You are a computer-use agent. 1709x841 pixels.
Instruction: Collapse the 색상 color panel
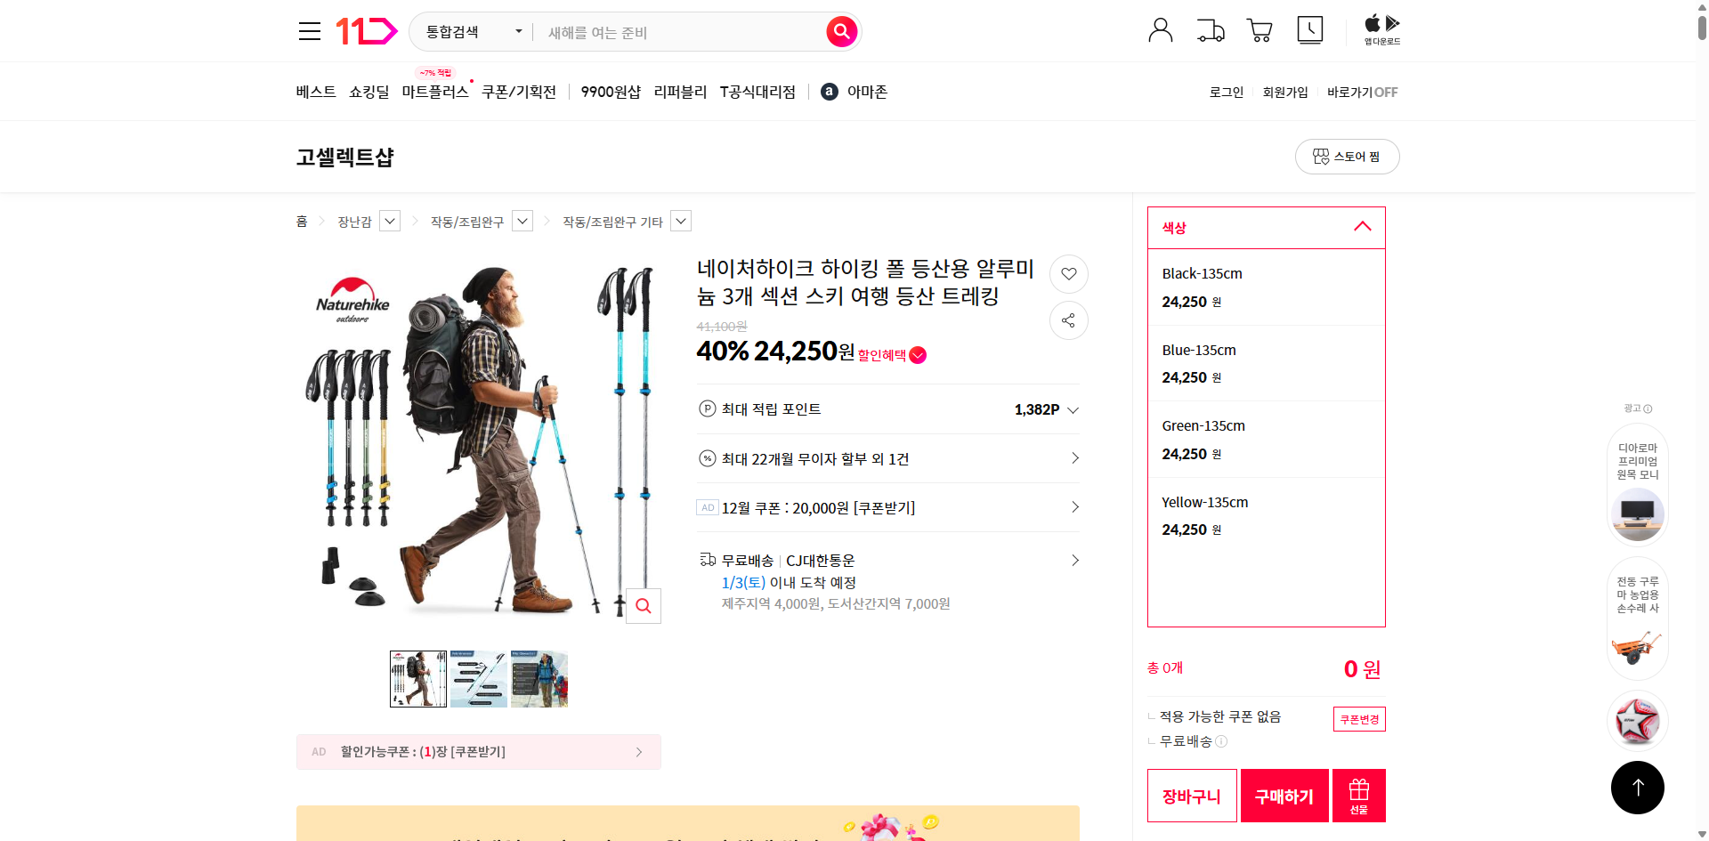(1362, 227)
